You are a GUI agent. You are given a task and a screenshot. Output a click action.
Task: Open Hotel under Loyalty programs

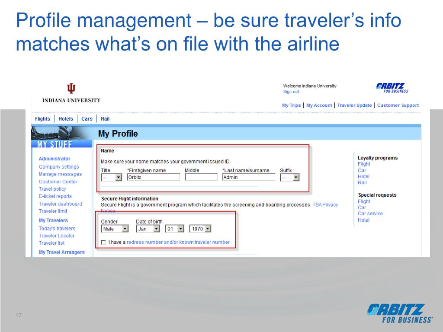(363, 176)
